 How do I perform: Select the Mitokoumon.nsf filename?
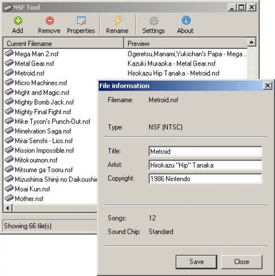(36, 160)
